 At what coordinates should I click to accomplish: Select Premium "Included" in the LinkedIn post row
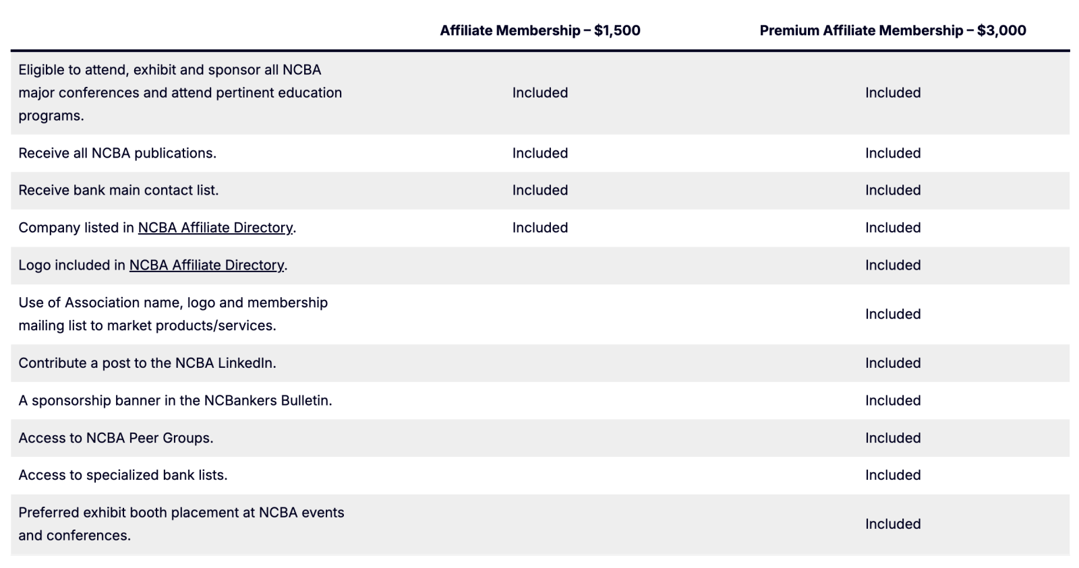pyautogui.click(x=893, y=363)
